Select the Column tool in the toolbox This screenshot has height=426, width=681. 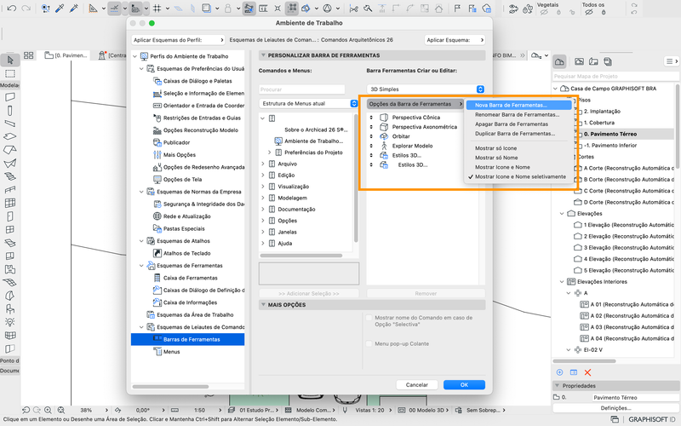10,111
